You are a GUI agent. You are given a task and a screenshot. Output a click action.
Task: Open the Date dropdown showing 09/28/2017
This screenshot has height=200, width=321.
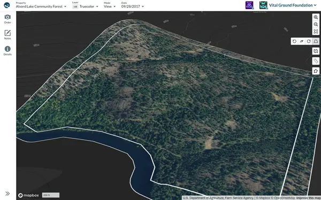[133, 5]
